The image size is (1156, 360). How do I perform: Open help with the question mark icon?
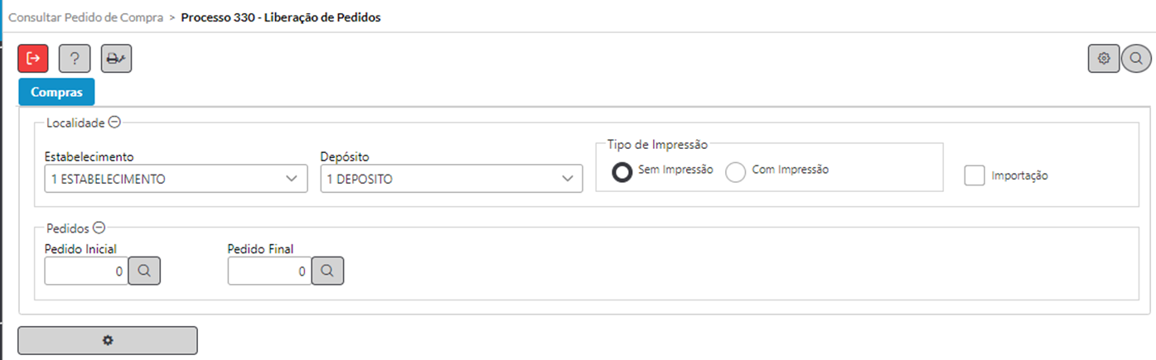(x=75, y=59)
